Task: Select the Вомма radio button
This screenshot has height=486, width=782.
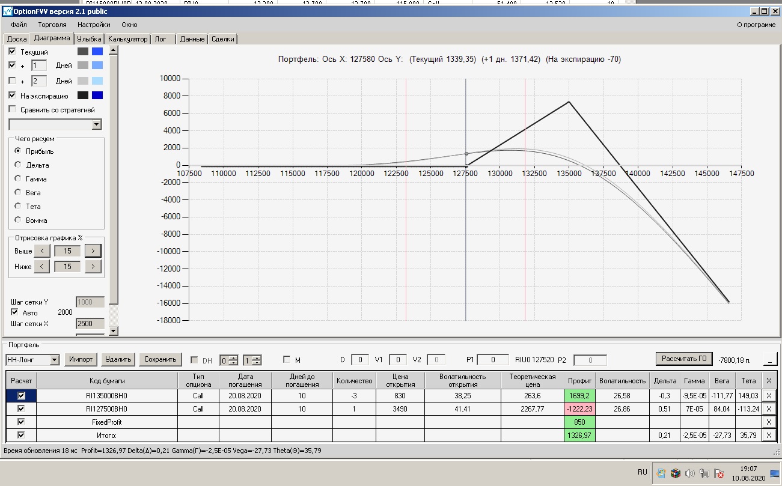Action: tap(18, 220)
